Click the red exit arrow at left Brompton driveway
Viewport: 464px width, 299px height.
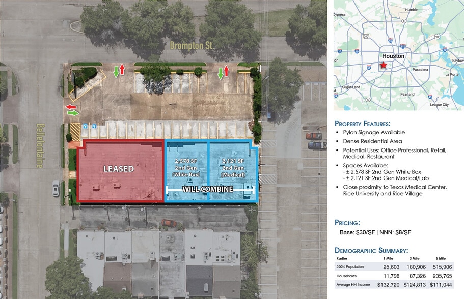click(122, 69)
